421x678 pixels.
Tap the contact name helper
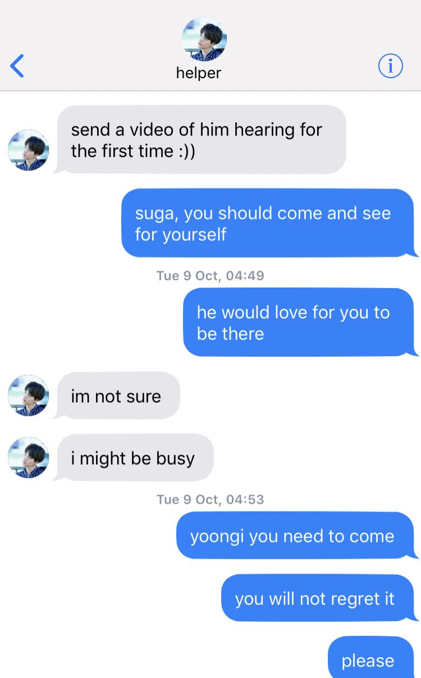[199, 73]
